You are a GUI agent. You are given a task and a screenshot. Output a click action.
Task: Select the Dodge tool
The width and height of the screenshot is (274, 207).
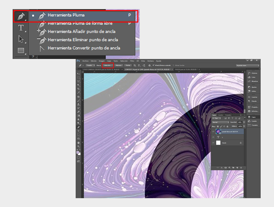[x=78, y=123]
